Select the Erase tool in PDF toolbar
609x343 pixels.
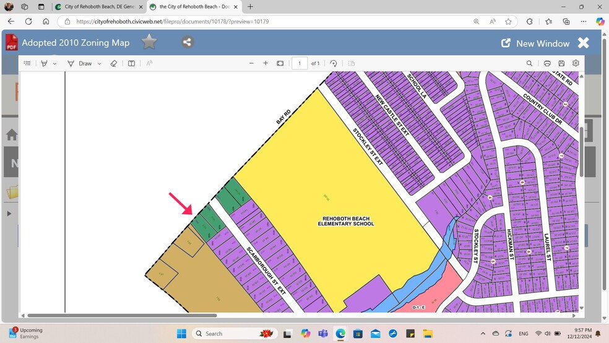(113, 63)
